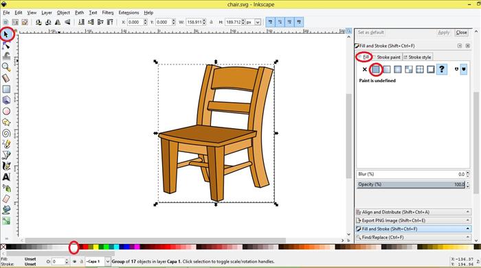481x268 pixels.
Task: Select the Star polygon tool
Action: point(6,123)
